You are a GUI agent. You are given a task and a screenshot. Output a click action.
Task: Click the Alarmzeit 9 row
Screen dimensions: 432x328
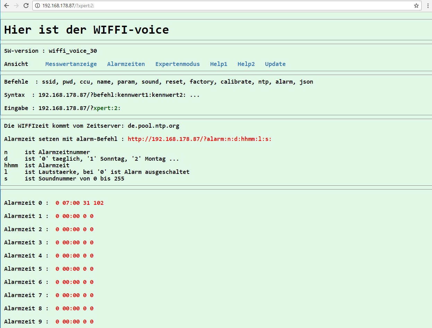coord(49,321)
